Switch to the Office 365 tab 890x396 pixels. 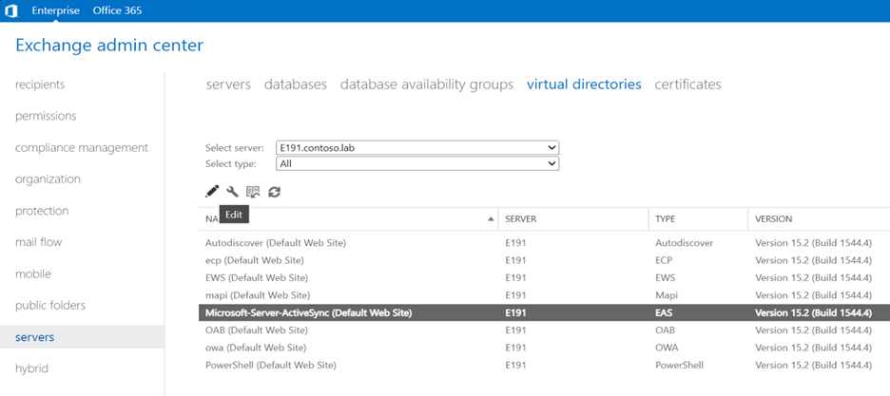coord(118,10)
